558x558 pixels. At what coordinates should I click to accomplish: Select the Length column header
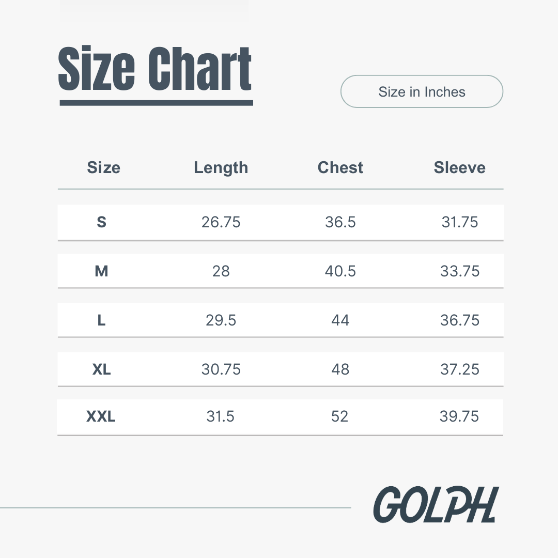click(x=221, y=167)
